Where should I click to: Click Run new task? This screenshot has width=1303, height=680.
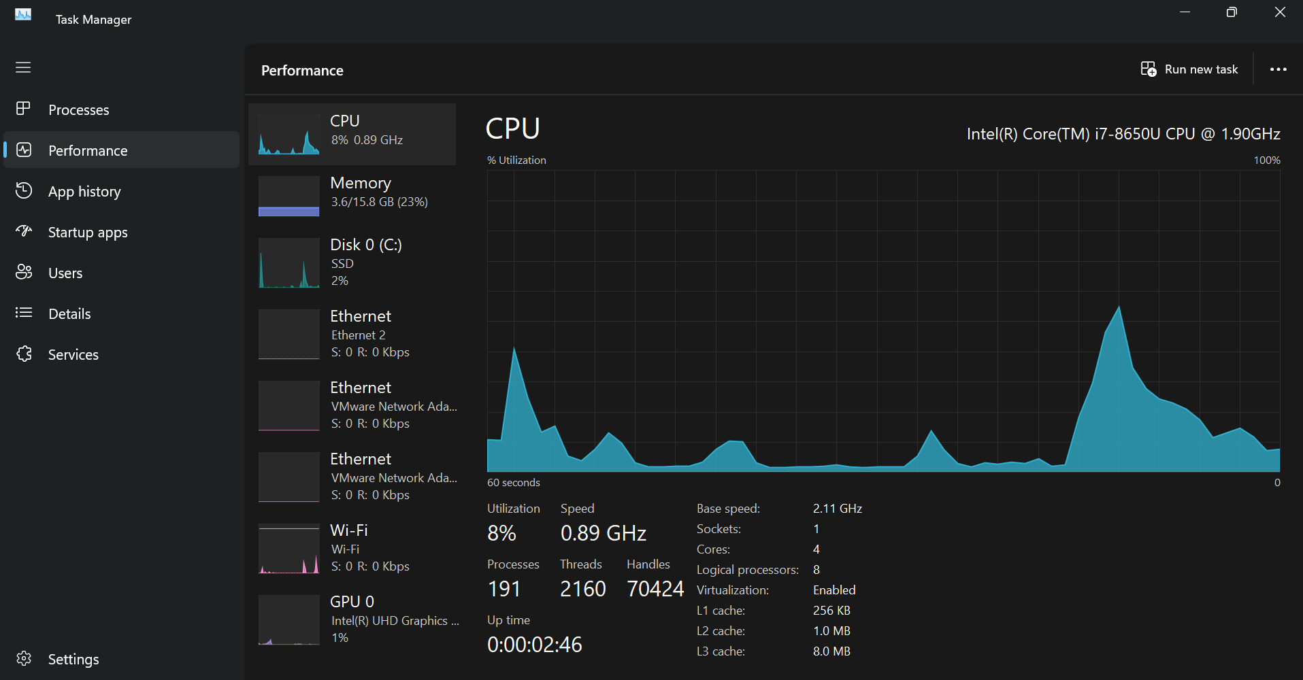[1189, 69]
